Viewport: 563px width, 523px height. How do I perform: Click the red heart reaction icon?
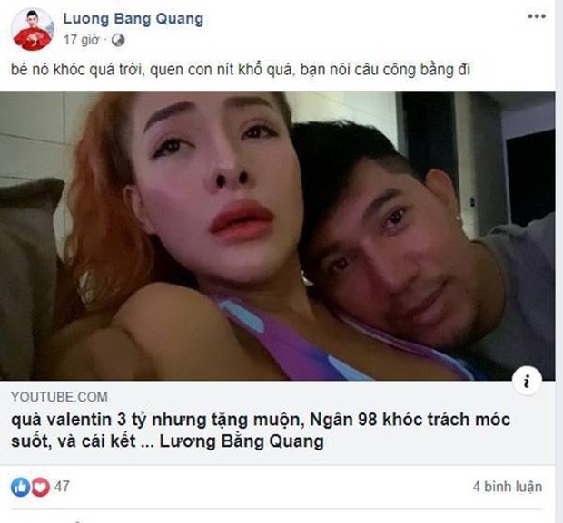click(x=40, y=487)
